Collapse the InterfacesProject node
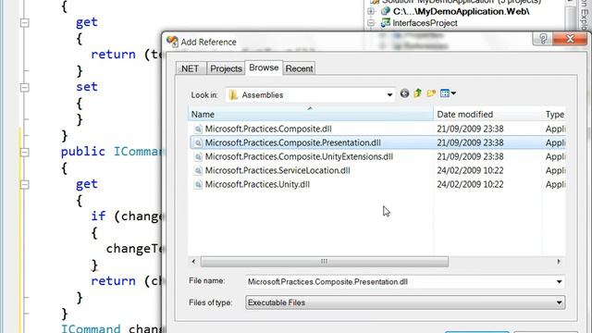This screenshot has height=333, width=592. coord(371,23)
